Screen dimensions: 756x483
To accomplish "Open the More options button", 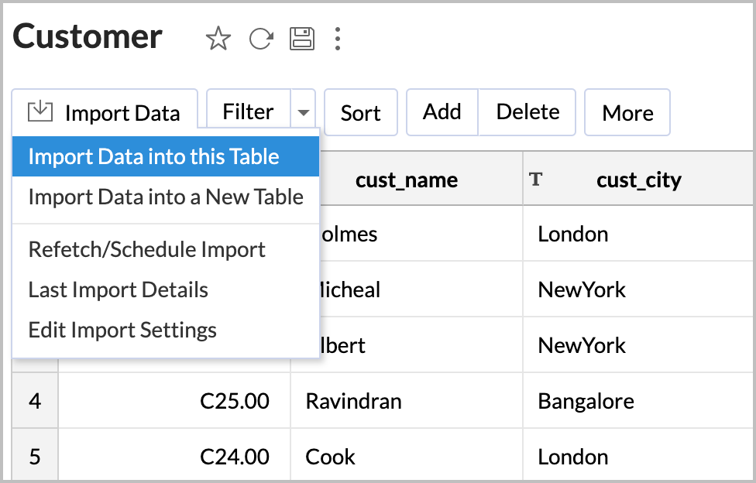I will point(627,112).
